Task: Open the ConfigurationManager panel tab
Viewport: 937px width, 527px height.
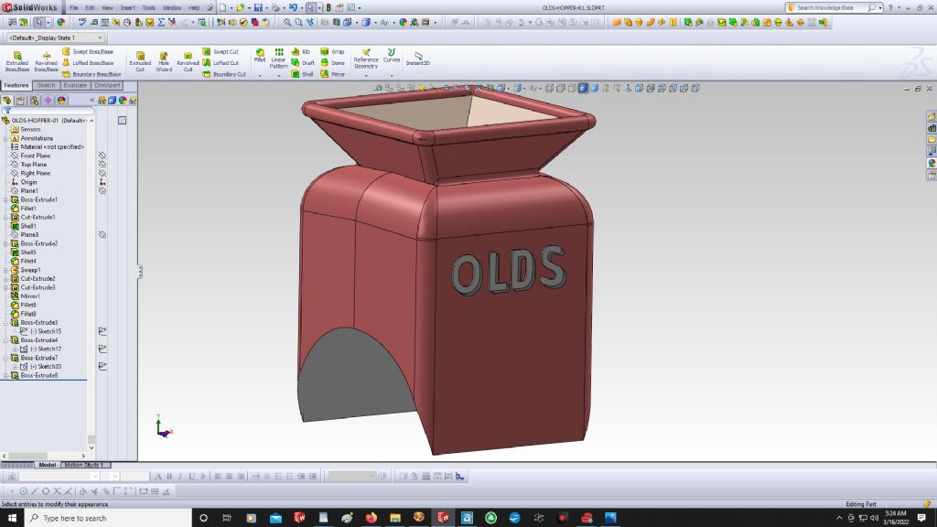Action: pos(34,101)
